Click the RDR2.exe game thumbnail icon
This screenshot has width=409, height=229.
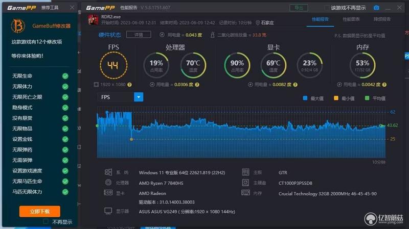click(x=94, y=19)
